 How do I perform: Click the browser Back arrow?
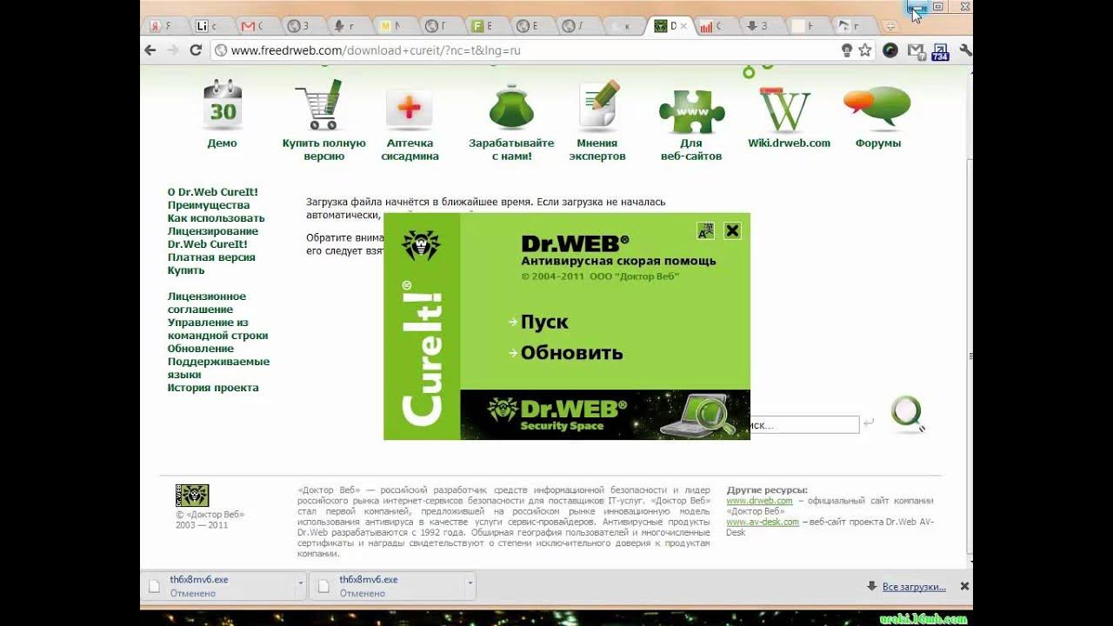150,50
